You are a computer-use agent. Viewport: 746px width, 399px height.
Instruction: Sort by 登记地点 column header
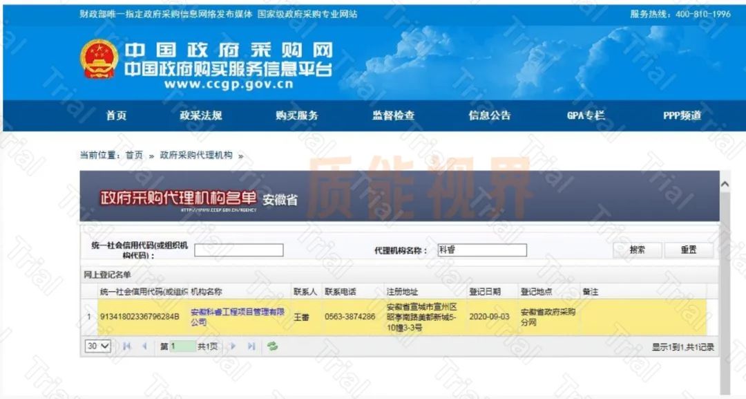550,292
